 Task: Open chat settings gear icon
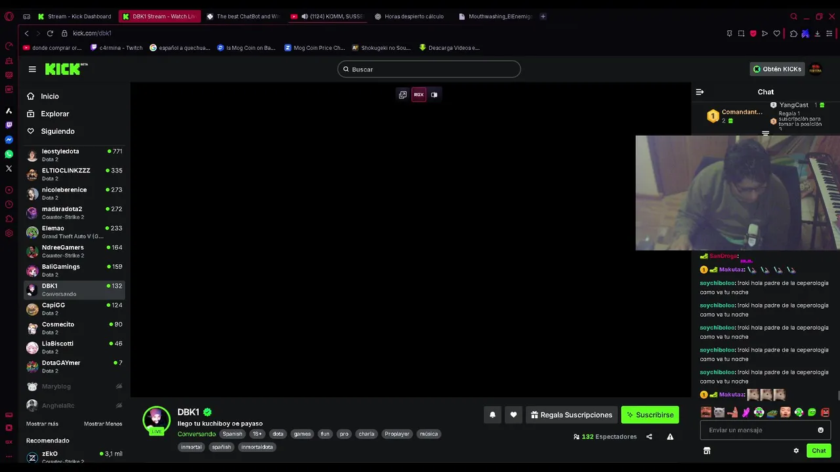coord(796,451)
